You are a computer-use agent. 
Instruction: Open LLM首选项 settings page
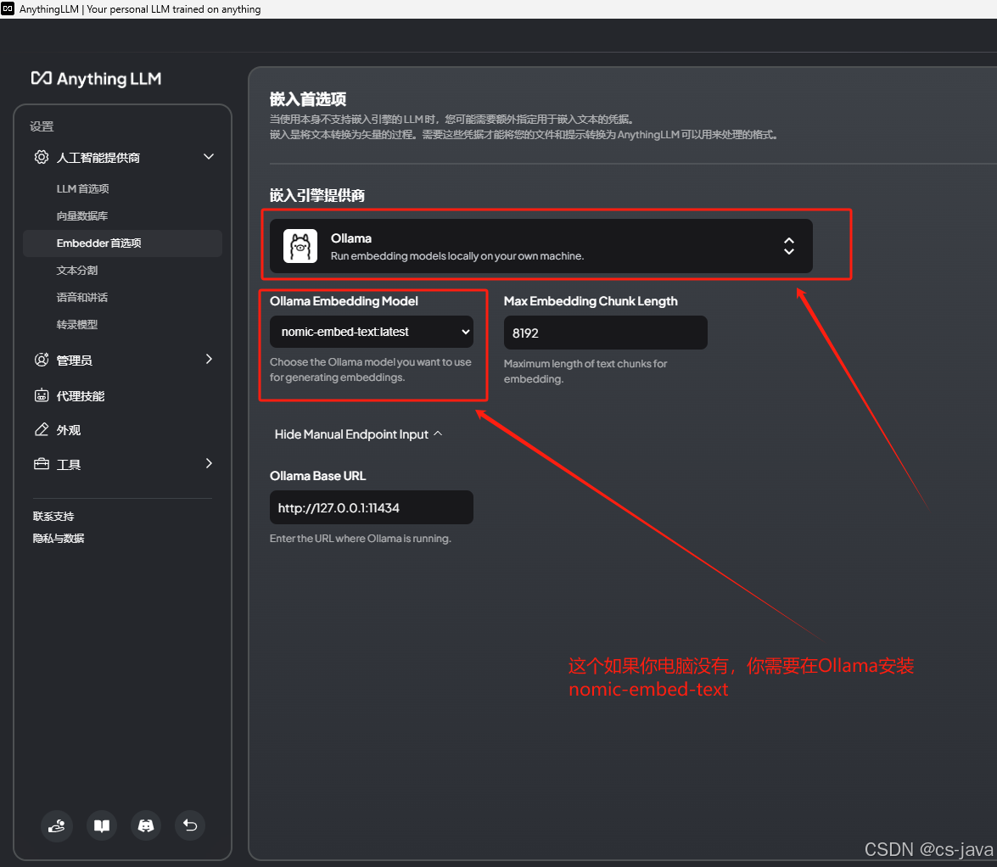click(x=82, y=189)
